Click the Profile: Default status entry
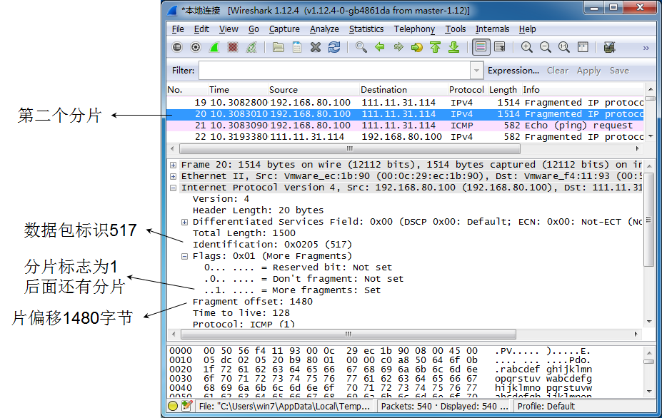 (x=546, y=406)
